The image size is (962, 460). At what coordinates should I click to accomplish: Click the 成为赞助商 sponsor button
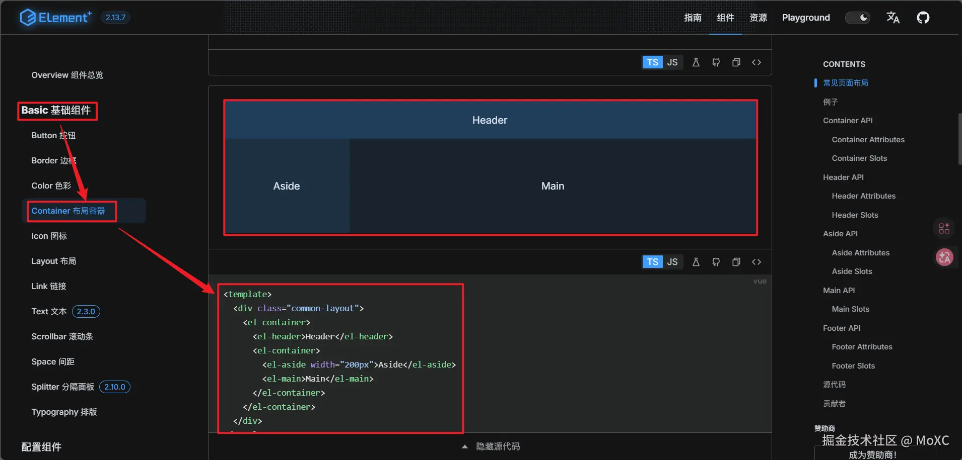tap(875, 454)
